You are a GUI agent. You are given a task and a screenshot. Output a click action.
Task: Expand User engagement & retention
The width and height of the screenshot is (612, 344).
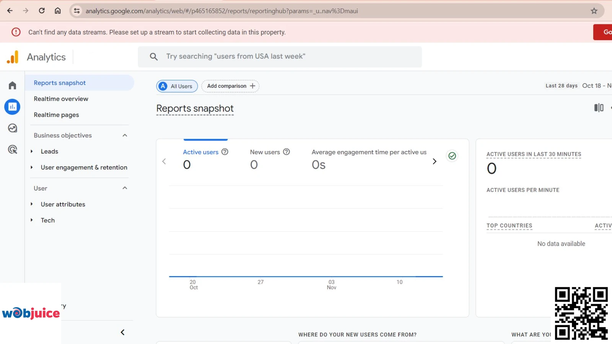[x=32, y=167]
